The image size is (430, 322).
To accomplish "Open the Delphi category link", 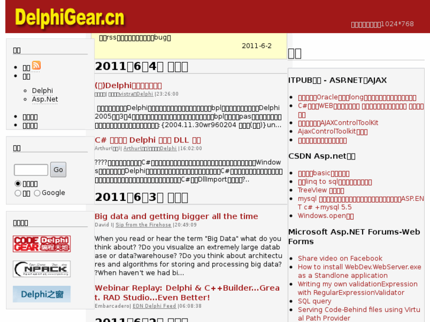I will tap(43, 91).
